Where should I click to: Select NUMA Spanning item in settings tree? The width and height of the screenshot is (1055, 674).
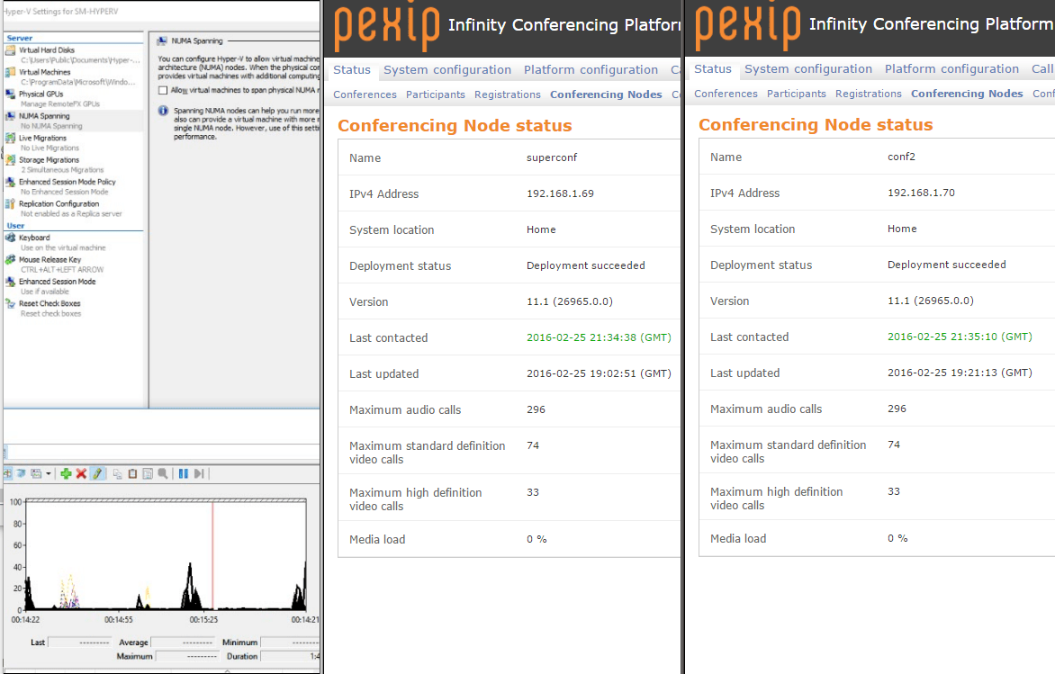[73, 121]
